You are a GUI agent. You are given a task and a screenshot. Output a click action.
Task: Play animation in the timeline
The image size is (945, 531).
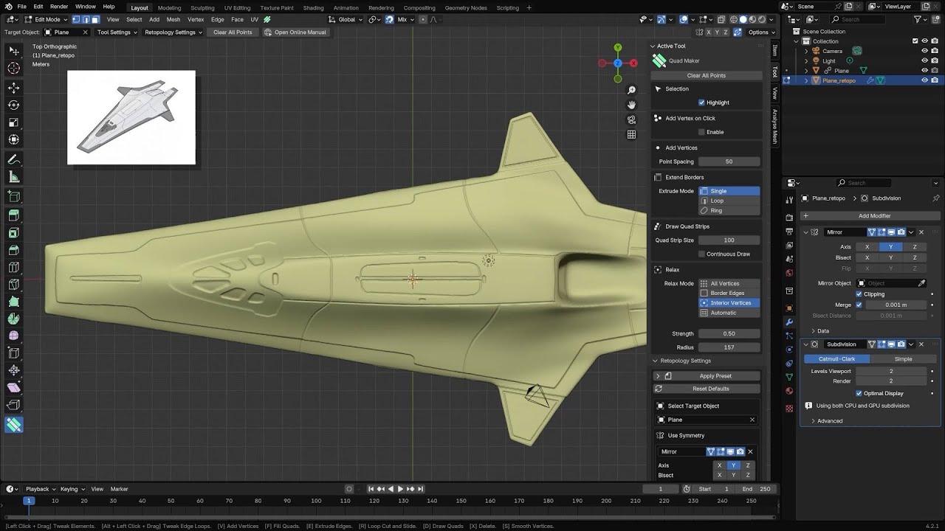(x=401, y=489)
